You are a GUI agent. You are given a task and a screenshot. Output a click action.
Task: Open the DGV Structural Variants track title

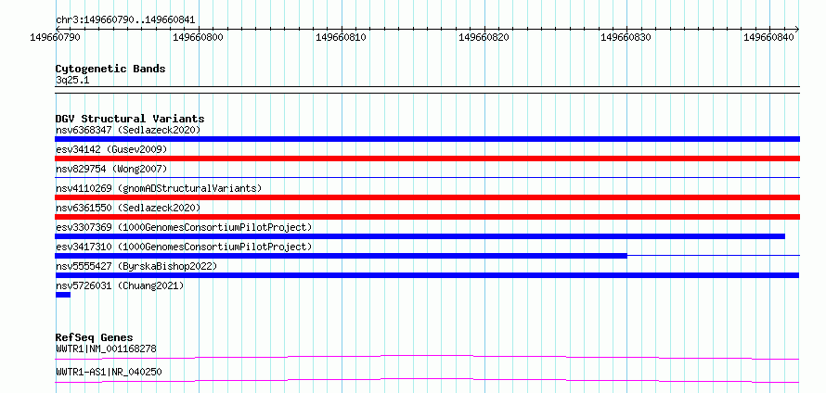coord(130,119)
